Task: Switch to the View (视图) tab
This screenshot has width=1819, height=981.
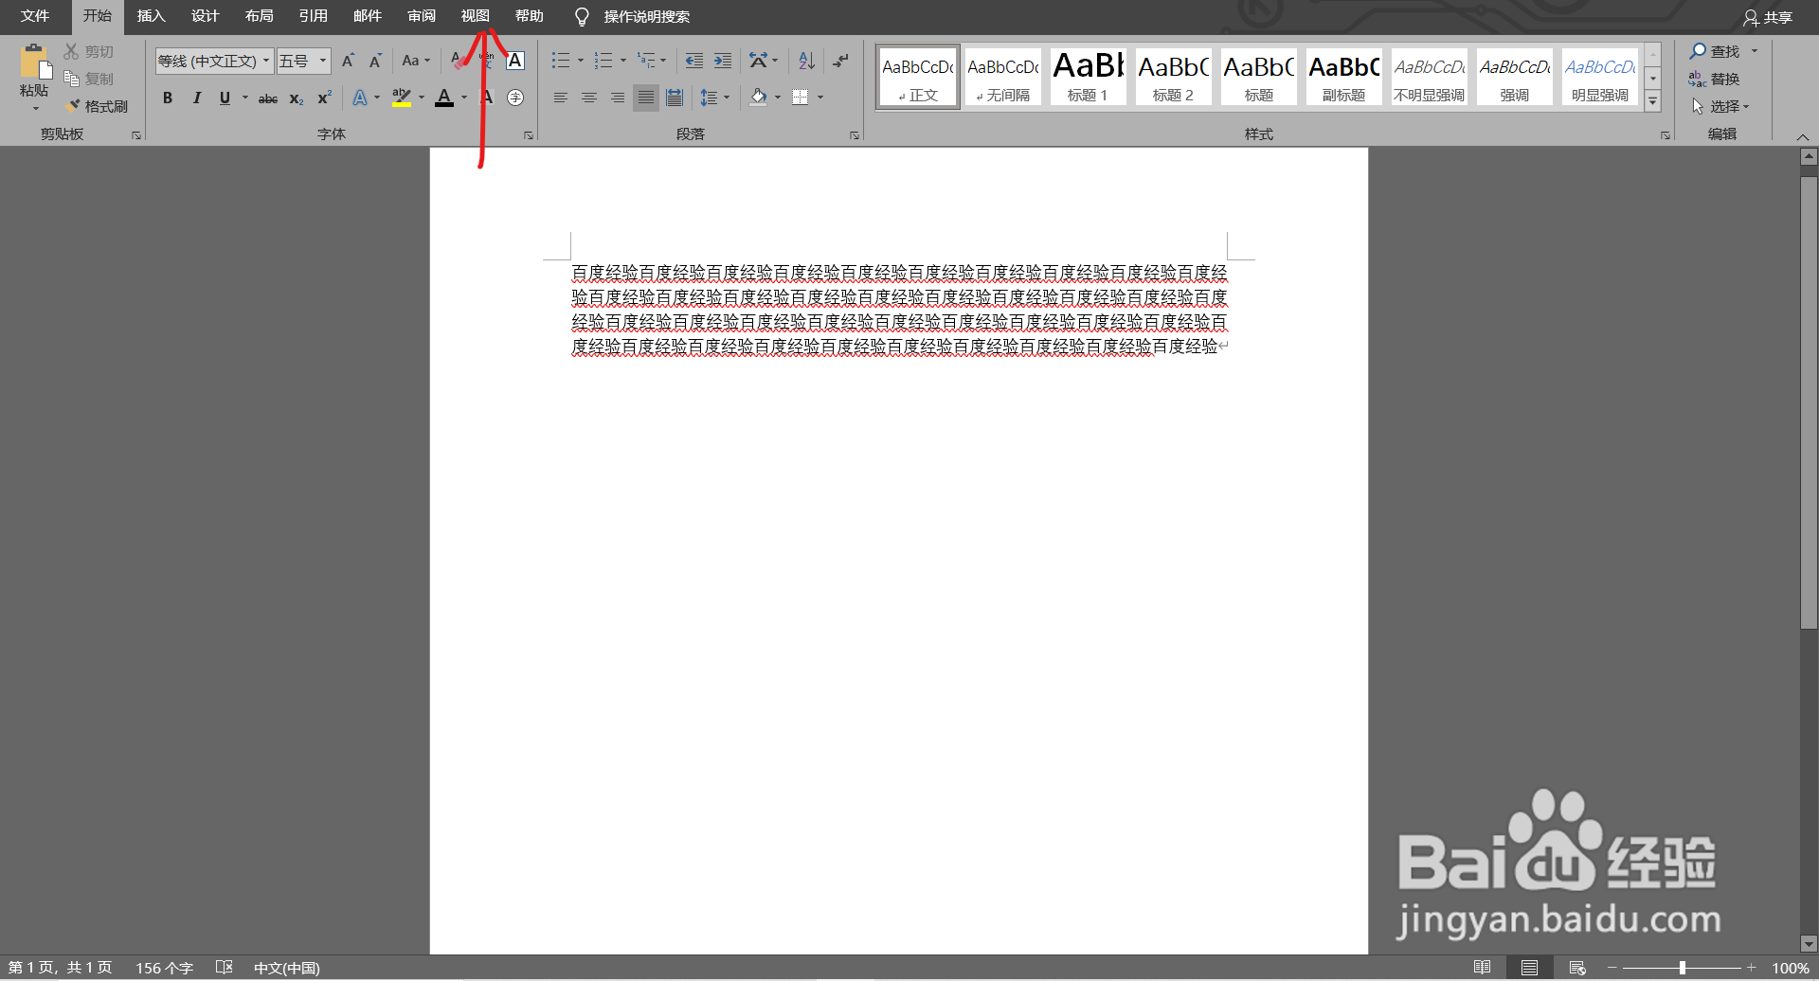Action: [x=475, y=16]
